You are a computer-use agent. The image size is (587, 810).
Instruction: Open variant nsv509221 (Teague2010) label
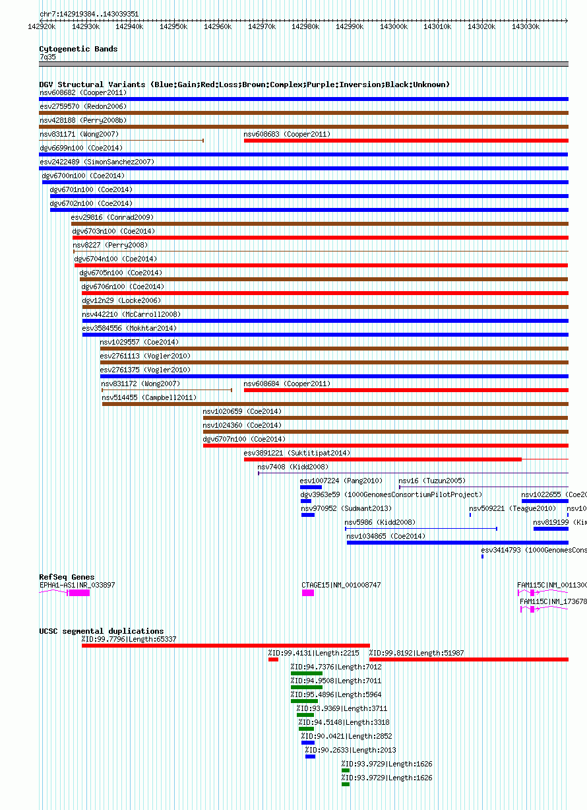[513, 508]
